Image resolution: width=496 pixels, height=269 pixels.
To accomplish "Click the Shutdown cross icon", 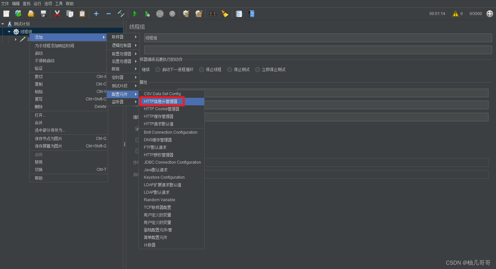I will click(x=172, y=14).
